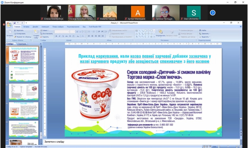The width and height of the screenshot is (248, 148).
Task: Click Копировать in the clipboard group
Action: [x=20, y=34]
